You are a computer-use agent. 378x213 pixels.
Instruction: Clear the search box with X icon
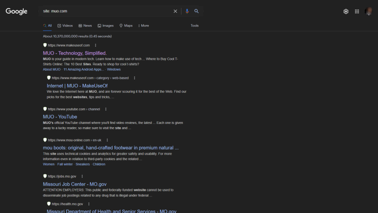coord(175,11)
